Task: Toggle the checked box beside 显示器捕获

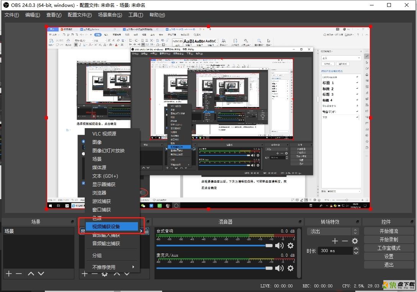Action: point(84,183)
